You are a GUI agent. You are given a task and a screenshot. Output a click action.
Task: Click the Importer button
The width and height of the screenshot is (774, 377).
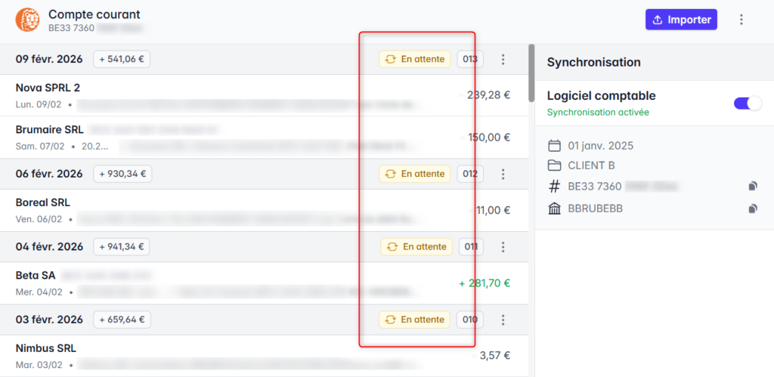coord(680,20)
